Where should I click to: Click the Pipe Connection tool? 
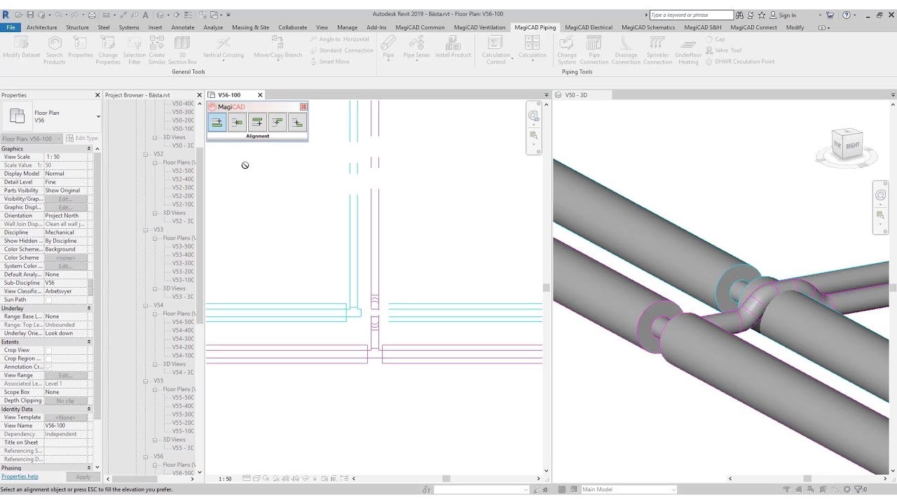click(594, 50)
